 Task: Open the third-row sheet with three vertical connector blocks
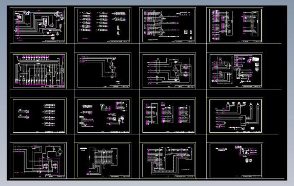click(x=168, y=116)
